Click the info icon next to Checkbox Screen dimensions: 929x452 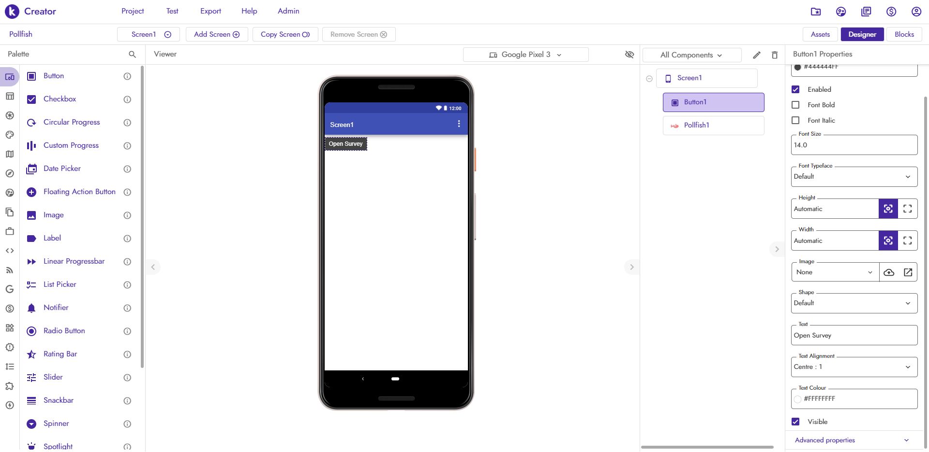(x=127, y=99)
